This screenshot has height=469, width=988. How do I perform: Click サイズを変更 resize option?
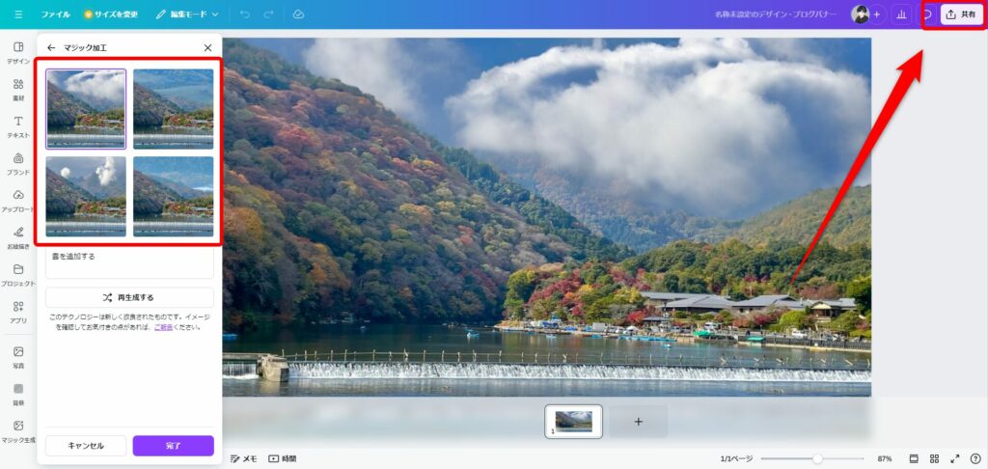[111, 14]
